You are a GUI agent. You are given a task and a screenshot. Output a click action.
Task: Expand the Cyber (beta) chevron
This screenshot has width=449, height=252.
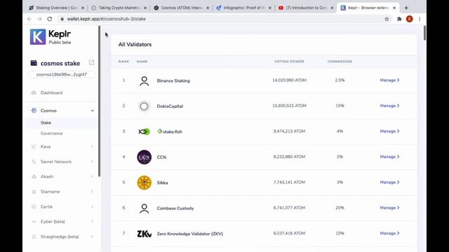pyautogui.click(x=92, y=221)
